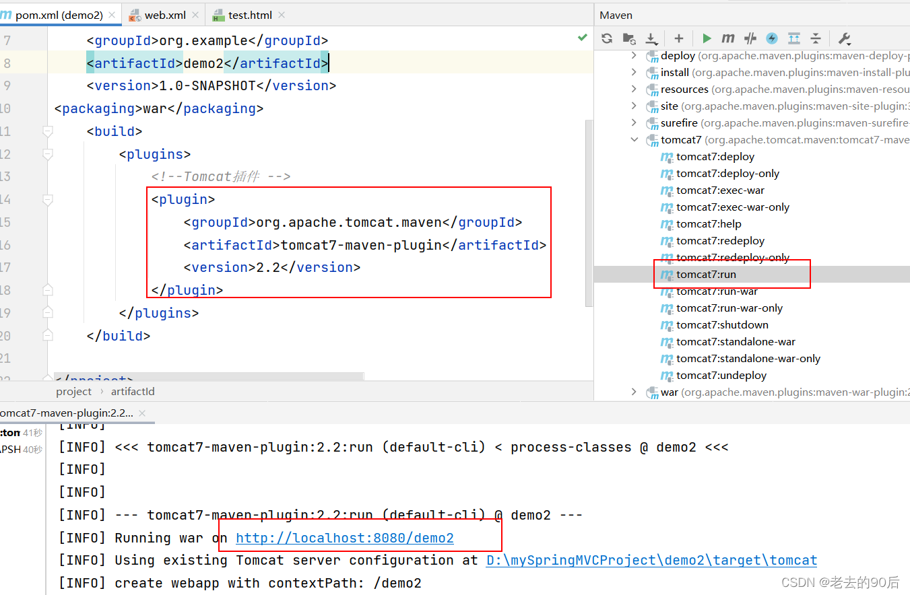Switch to the test.html editor tab

tap(249, 15)
